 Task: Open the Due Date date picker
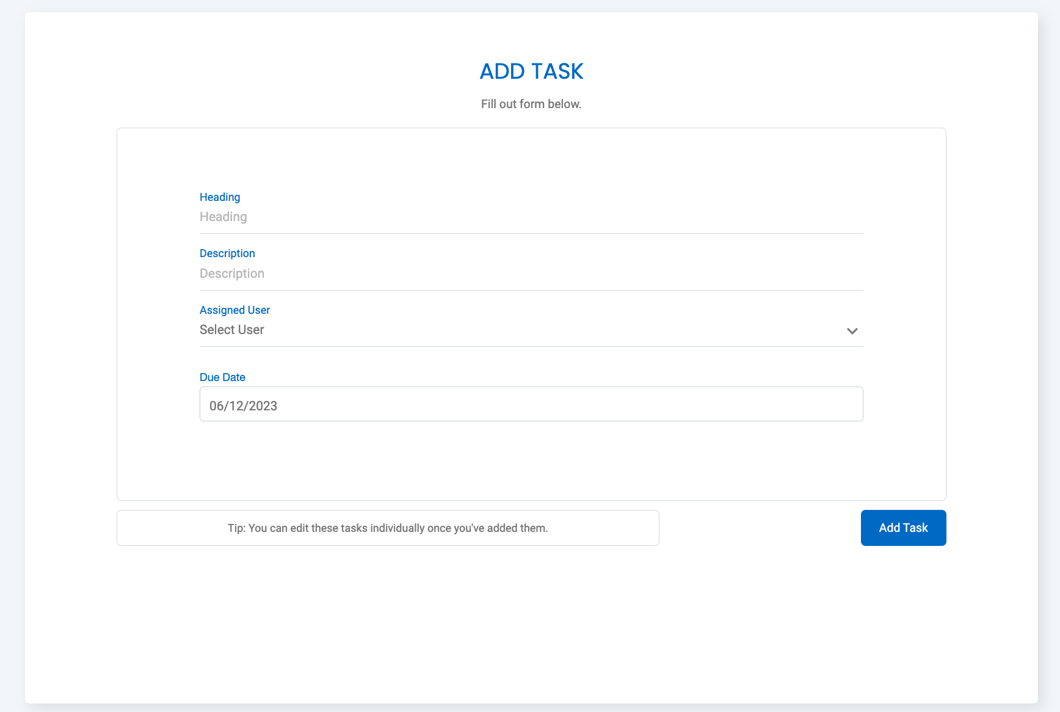(x=531, y=404)
